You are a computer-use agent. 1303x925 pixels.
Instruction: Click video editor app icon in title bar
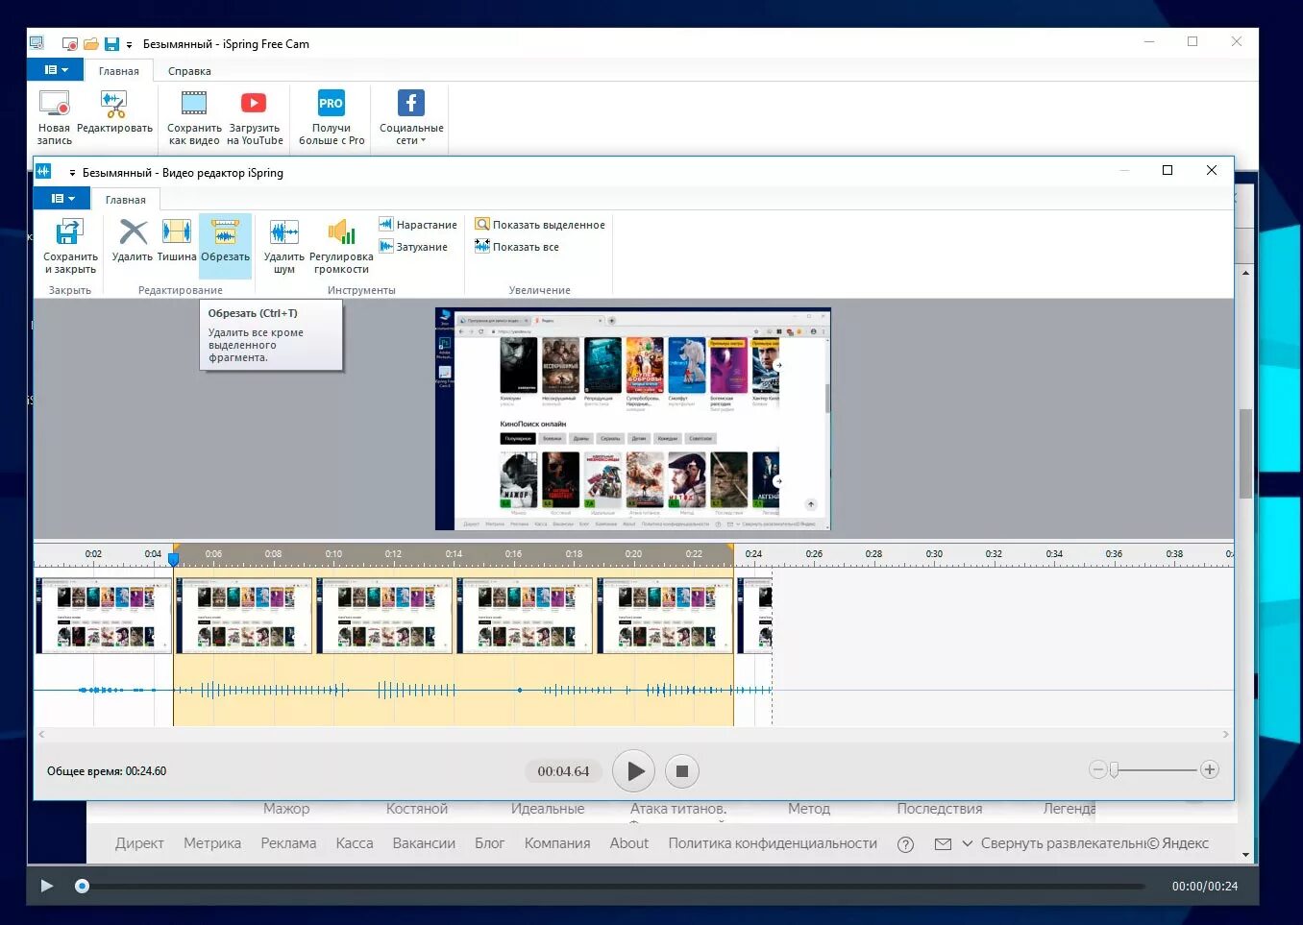coord(43,171)
